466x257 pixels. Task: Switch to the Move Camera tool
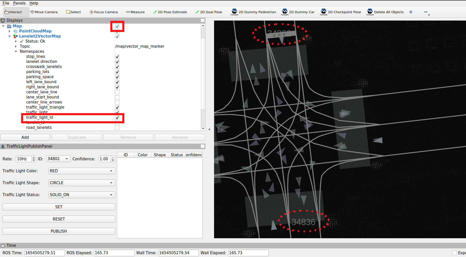(44, 12)
